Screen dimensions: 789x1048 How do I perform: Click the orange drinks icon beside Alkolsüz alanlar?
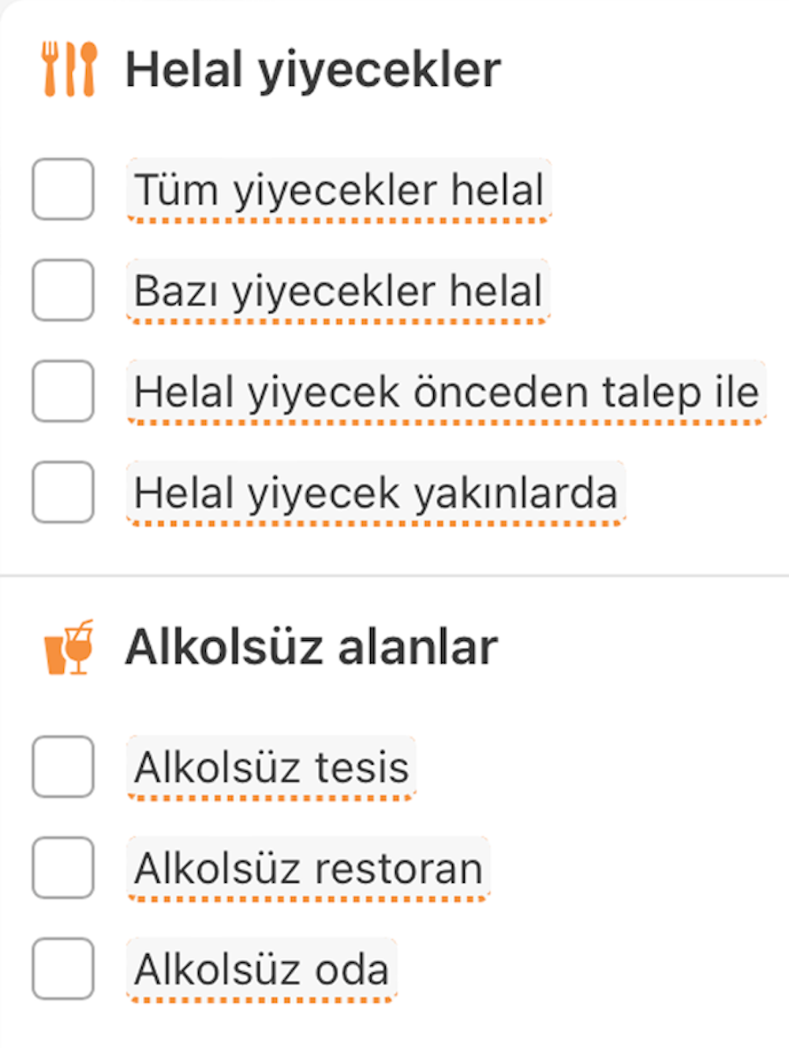[x=69, y=648]
